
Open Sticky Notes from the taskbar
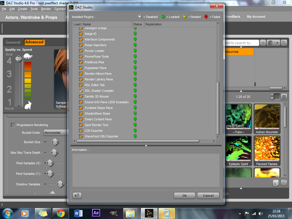pyautogui.click(x=43, y=213)
